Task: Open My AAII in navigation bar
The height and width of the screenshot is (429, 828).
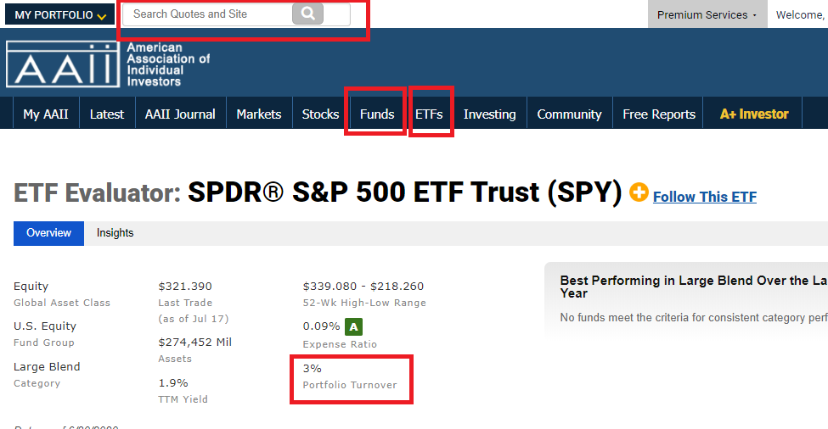Action: click(x=46, y=114)
